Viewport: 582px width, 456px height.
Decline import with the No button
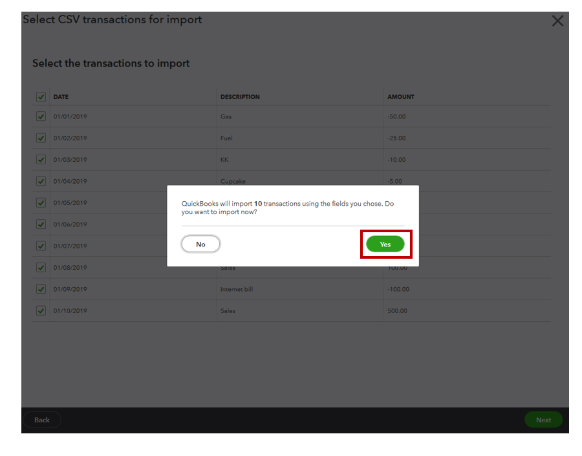pos(200,244)
